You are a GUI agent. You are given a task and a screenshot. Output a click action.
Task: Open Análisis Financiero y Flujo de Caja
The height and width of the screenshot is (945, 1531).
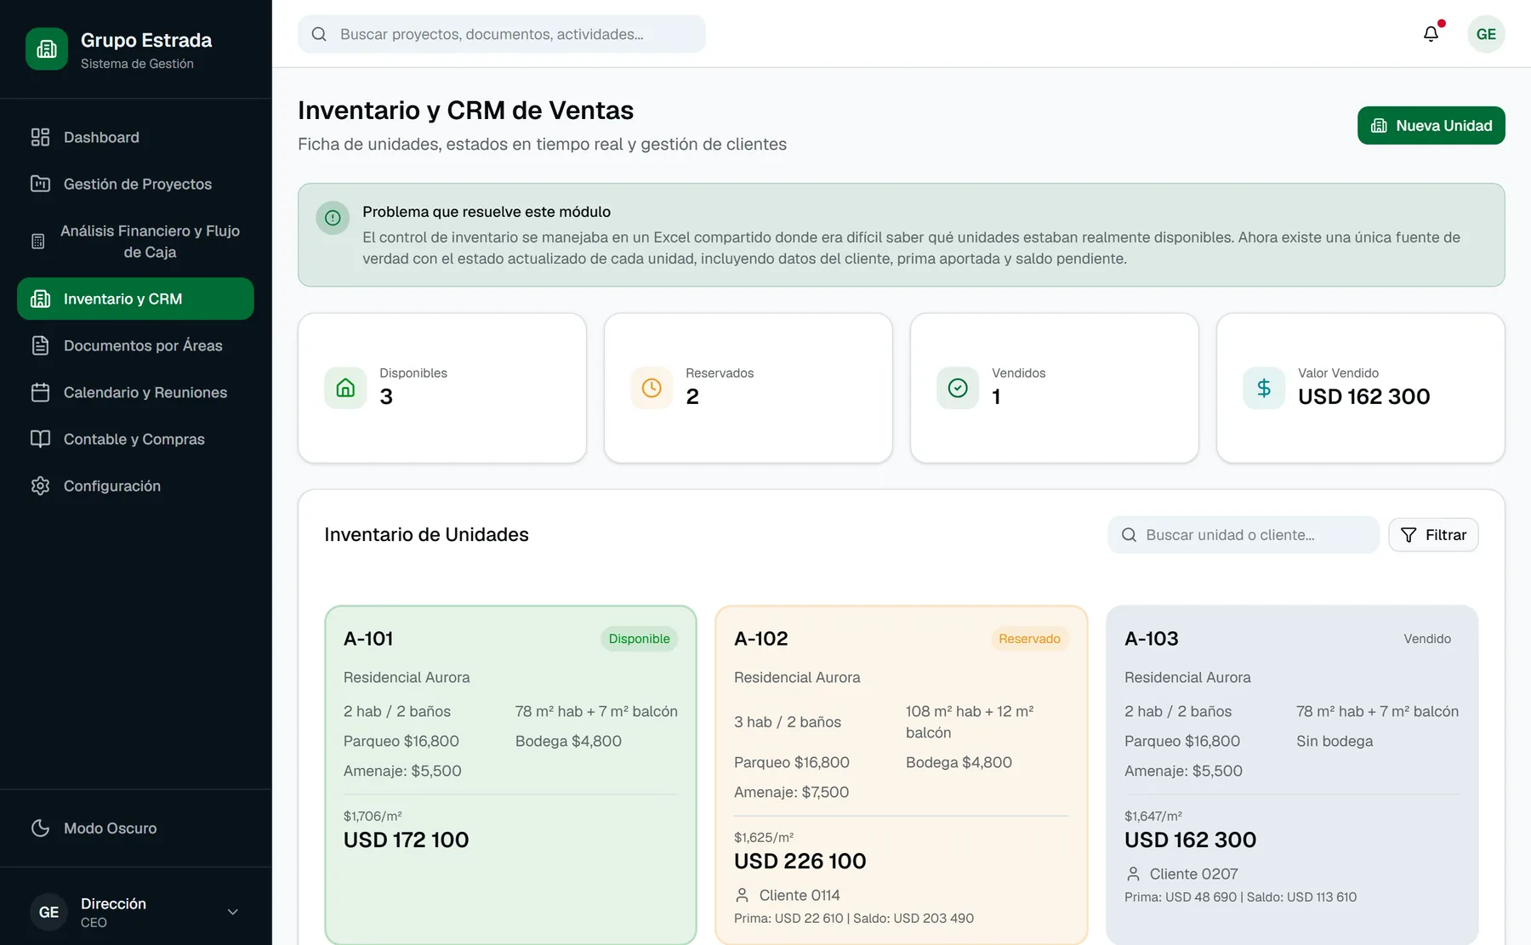136,242
